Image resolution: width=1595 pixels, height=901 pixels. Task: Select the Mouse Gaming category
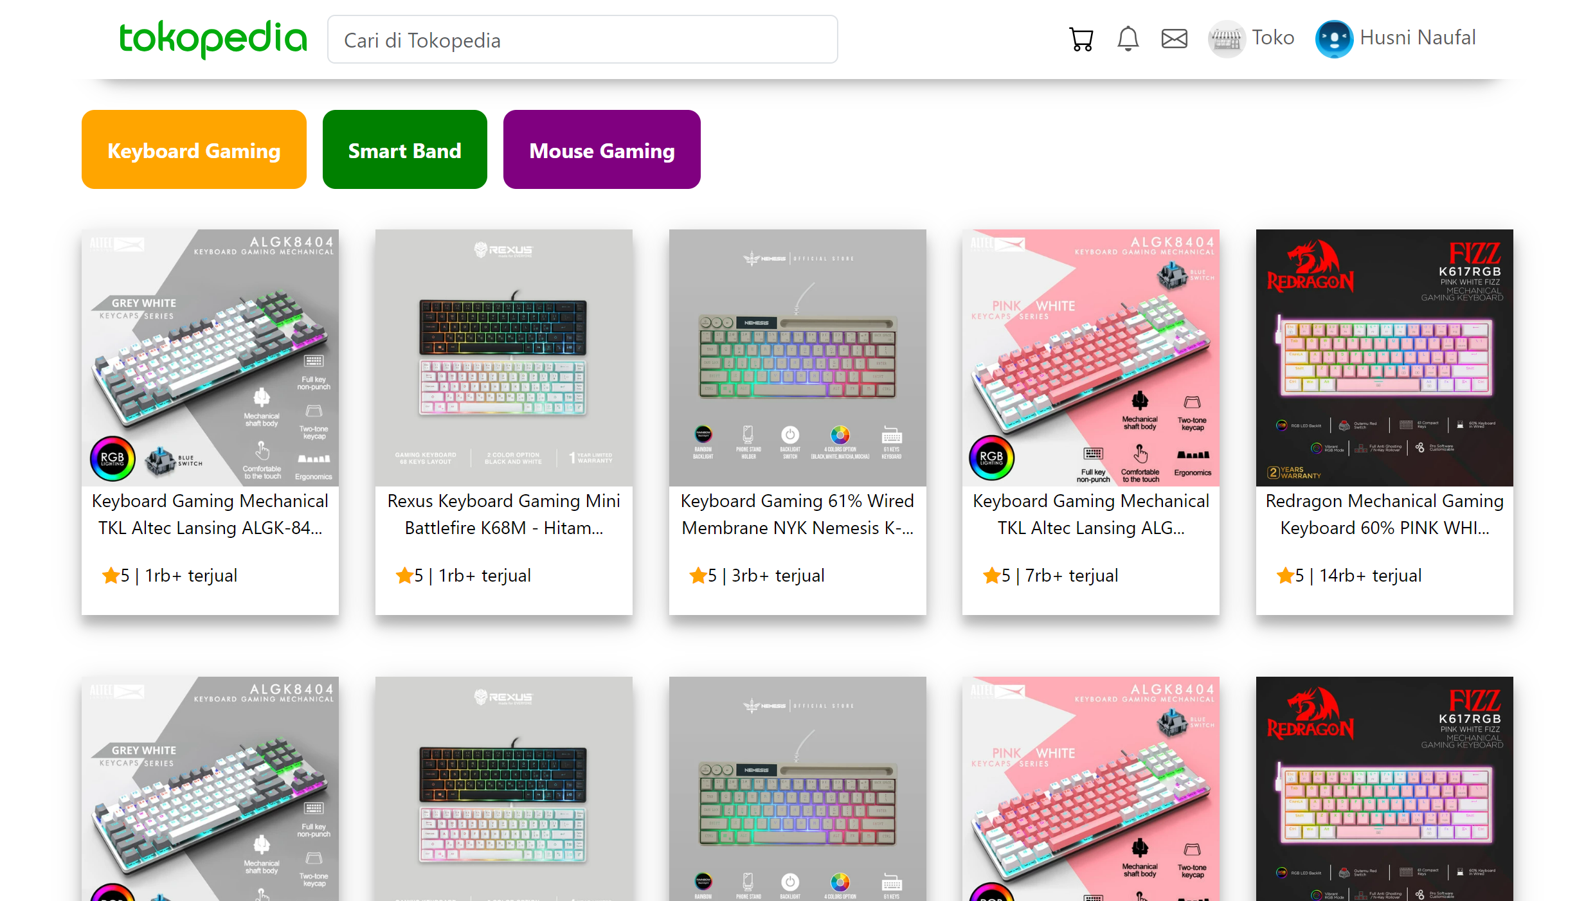click(602, 149)
